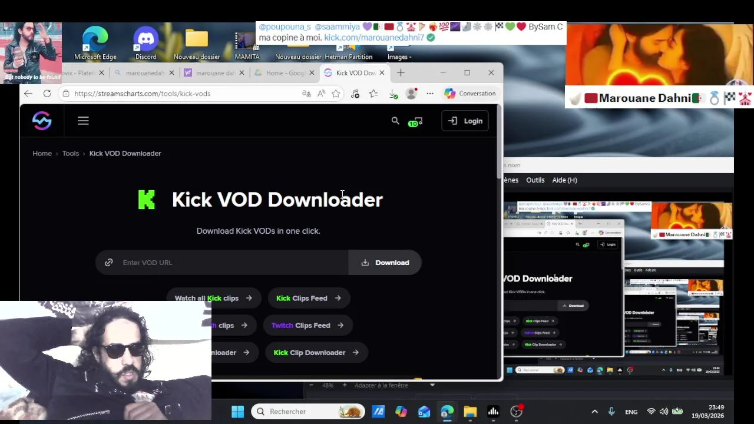Click the Streams Charts logo
This screenshot has height=424, width=754.
click(x=42, y=121)
